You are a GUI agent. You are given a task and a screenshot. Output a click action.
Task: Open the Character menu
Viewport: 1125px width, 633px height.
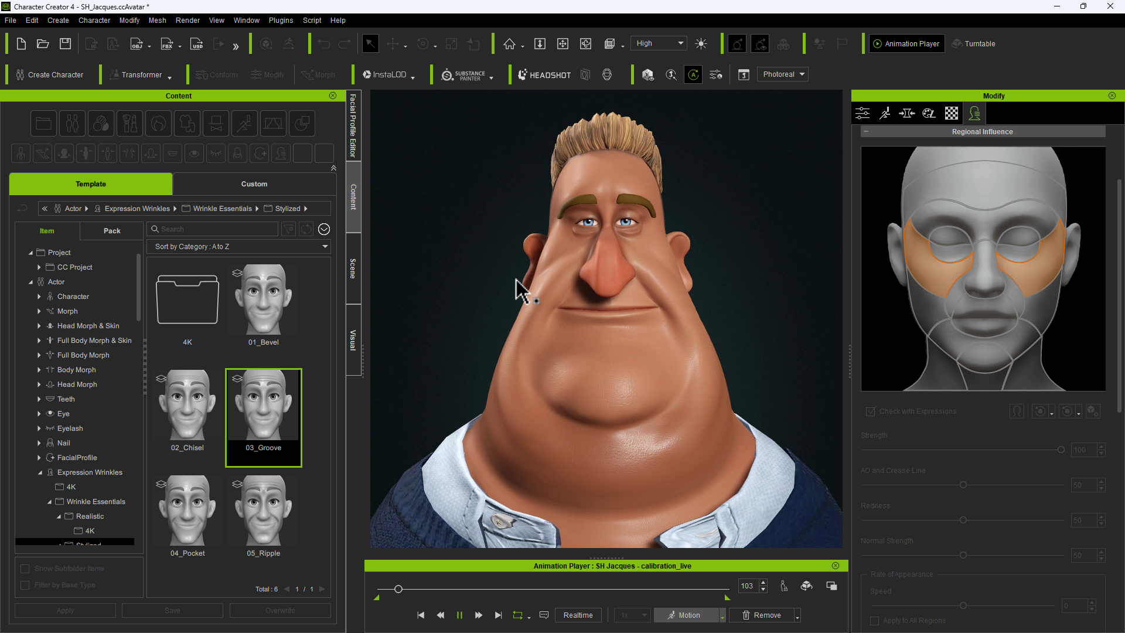[94, 21]
